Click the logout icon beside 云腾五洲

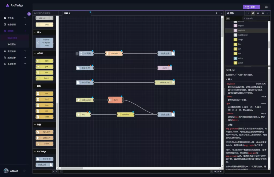point(25,171)
